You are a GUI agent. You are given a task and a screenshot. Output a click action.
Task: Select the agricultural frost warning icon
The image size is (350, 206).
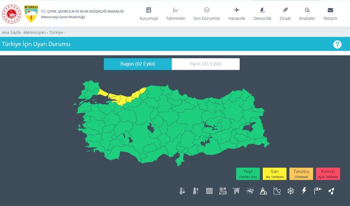tap(223, 191)
